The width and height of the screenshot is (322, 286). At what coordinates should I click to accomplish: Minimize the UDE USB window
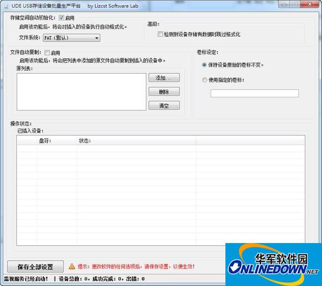coord(284,4)
